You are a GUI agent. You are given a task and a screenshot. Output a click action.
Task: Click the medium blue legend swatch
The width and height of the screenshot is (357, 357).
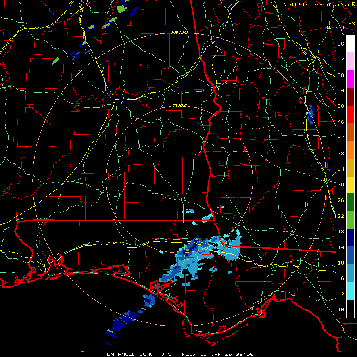coord(350,255)
